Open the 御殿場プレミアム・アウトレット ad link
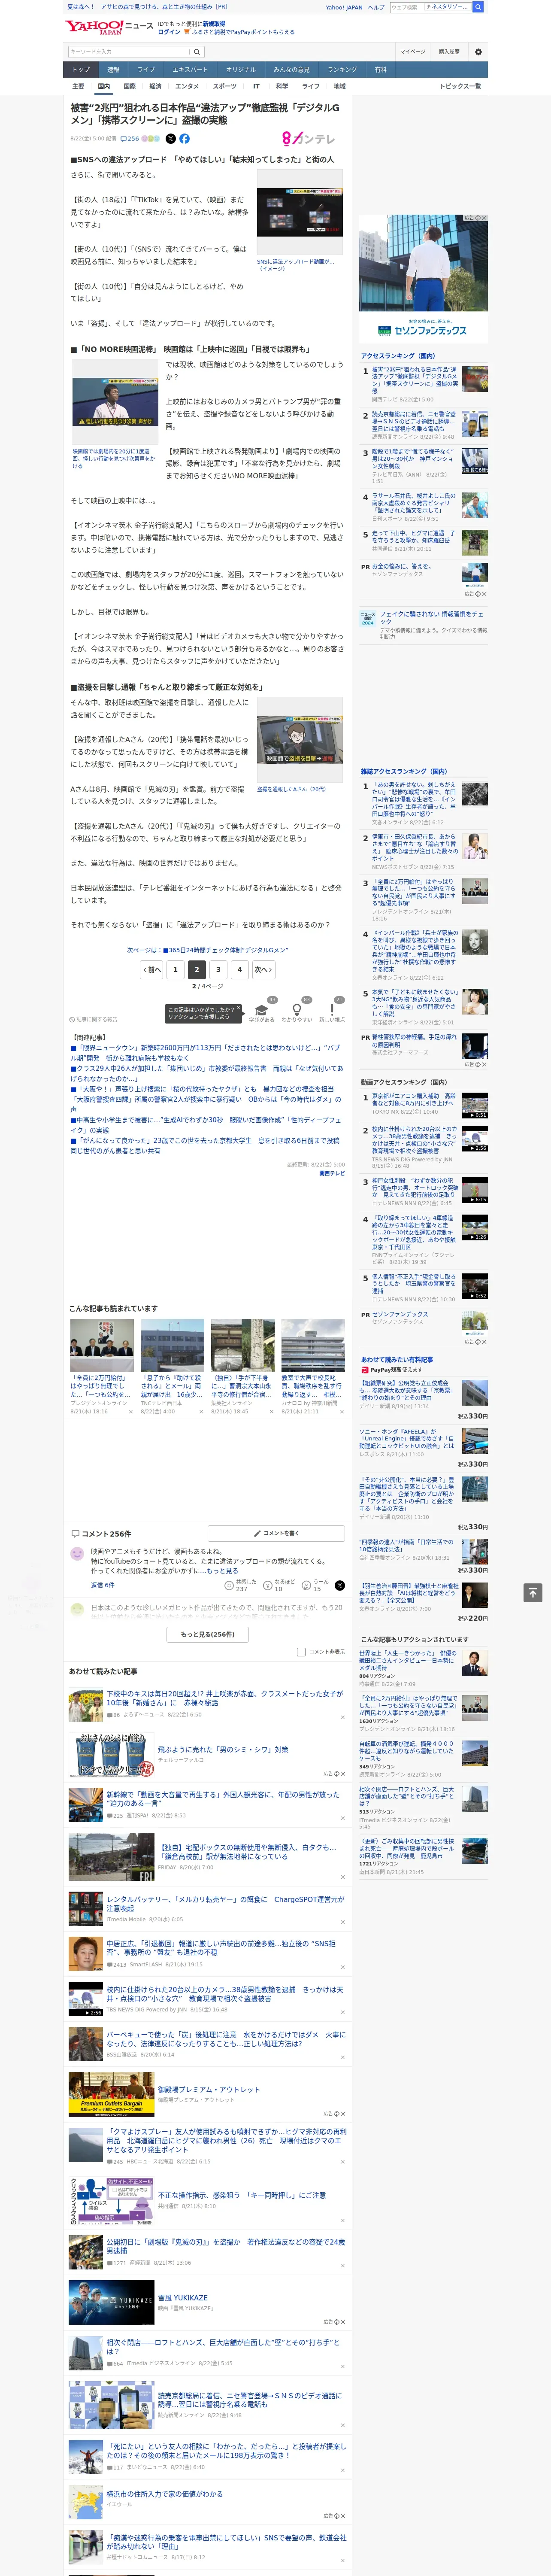The image size is (551, 2576). tap(209, 2090)
